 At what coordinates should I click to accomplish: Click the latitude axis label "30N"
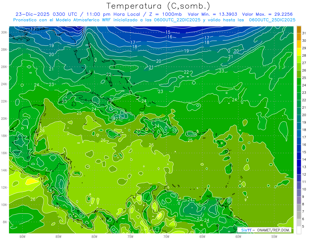4,32
